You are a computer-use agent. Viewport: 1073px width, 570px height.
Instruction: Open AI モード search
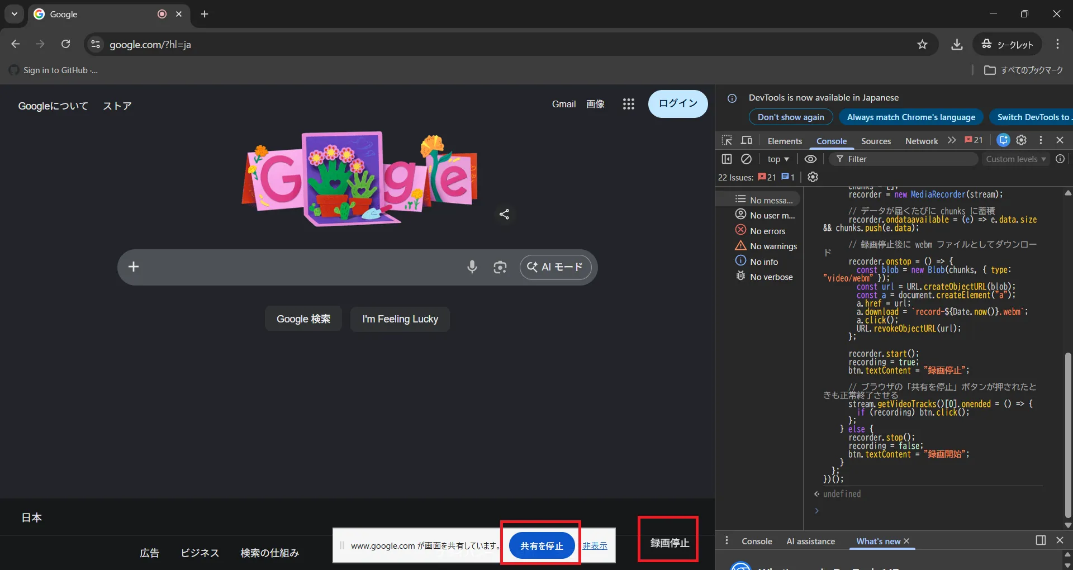[556, 267]
